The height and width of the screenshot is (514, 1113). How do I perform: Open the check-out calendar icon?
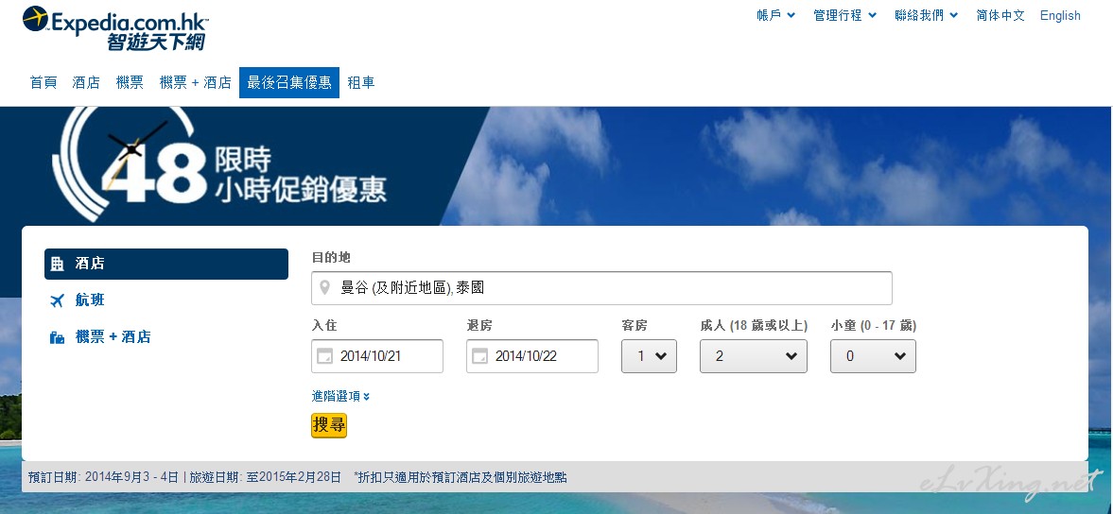[x=479, y=356]
